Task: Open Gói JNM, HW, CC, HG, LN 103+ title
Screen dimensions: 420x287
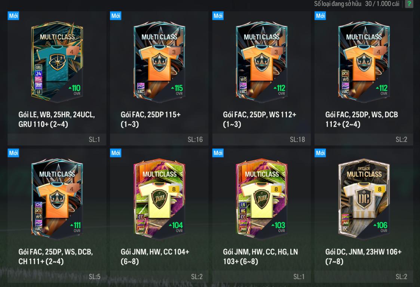Action: [x=260, y=256]
